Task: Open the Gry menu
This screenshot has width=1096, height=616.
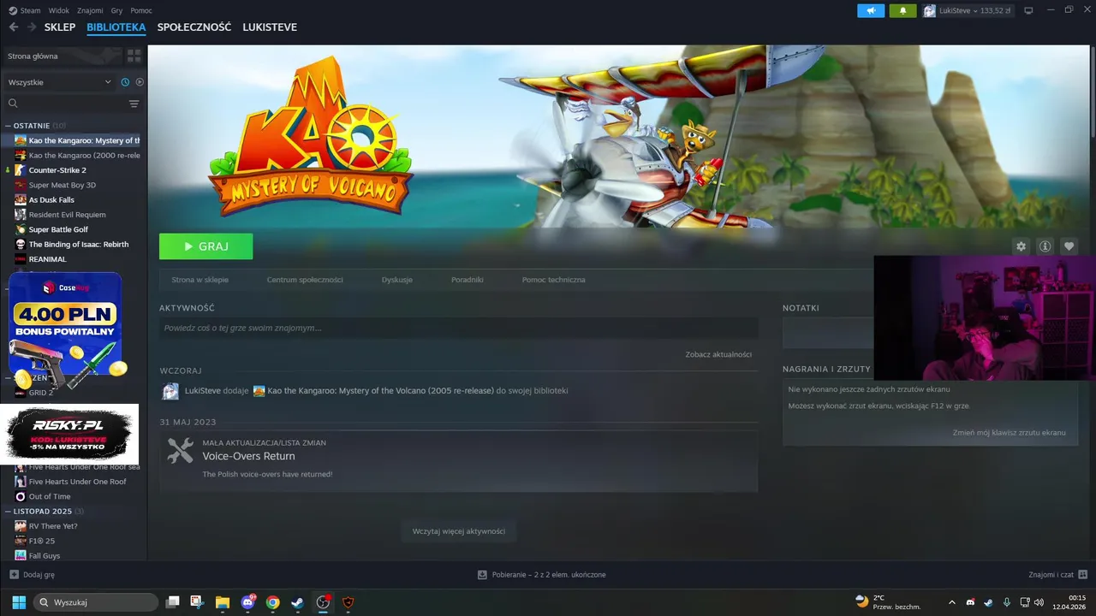Action: pyautogui.click(x=117, y=10)
